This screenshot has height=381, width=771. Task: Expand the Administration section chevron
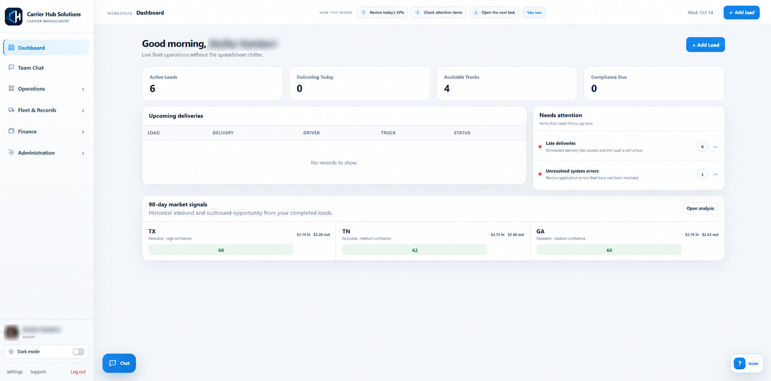(83, 153)
